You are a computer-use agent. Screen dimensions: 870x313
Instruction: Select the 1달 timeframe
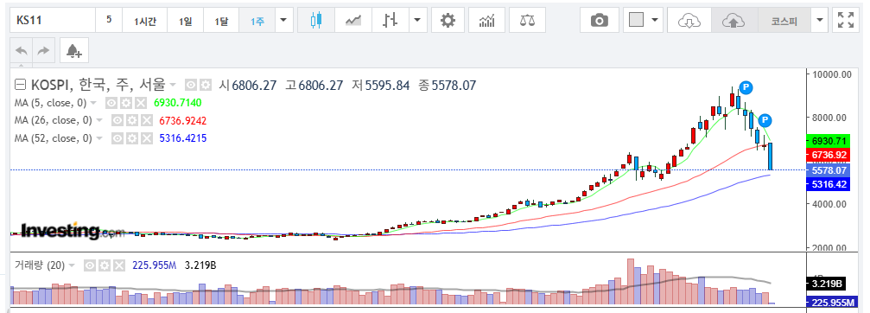221,21
